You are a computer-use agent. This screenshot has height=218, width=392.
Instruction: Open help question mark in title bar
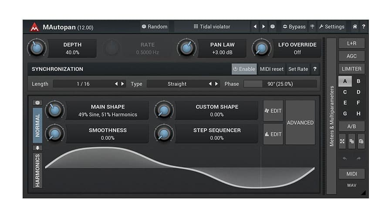(x=364, y=27)
